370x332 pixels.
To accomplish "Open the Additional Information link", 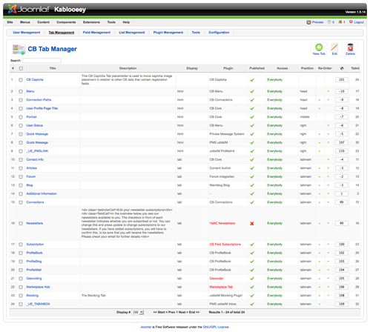I will pyautogui.click(x=42, y=193).
